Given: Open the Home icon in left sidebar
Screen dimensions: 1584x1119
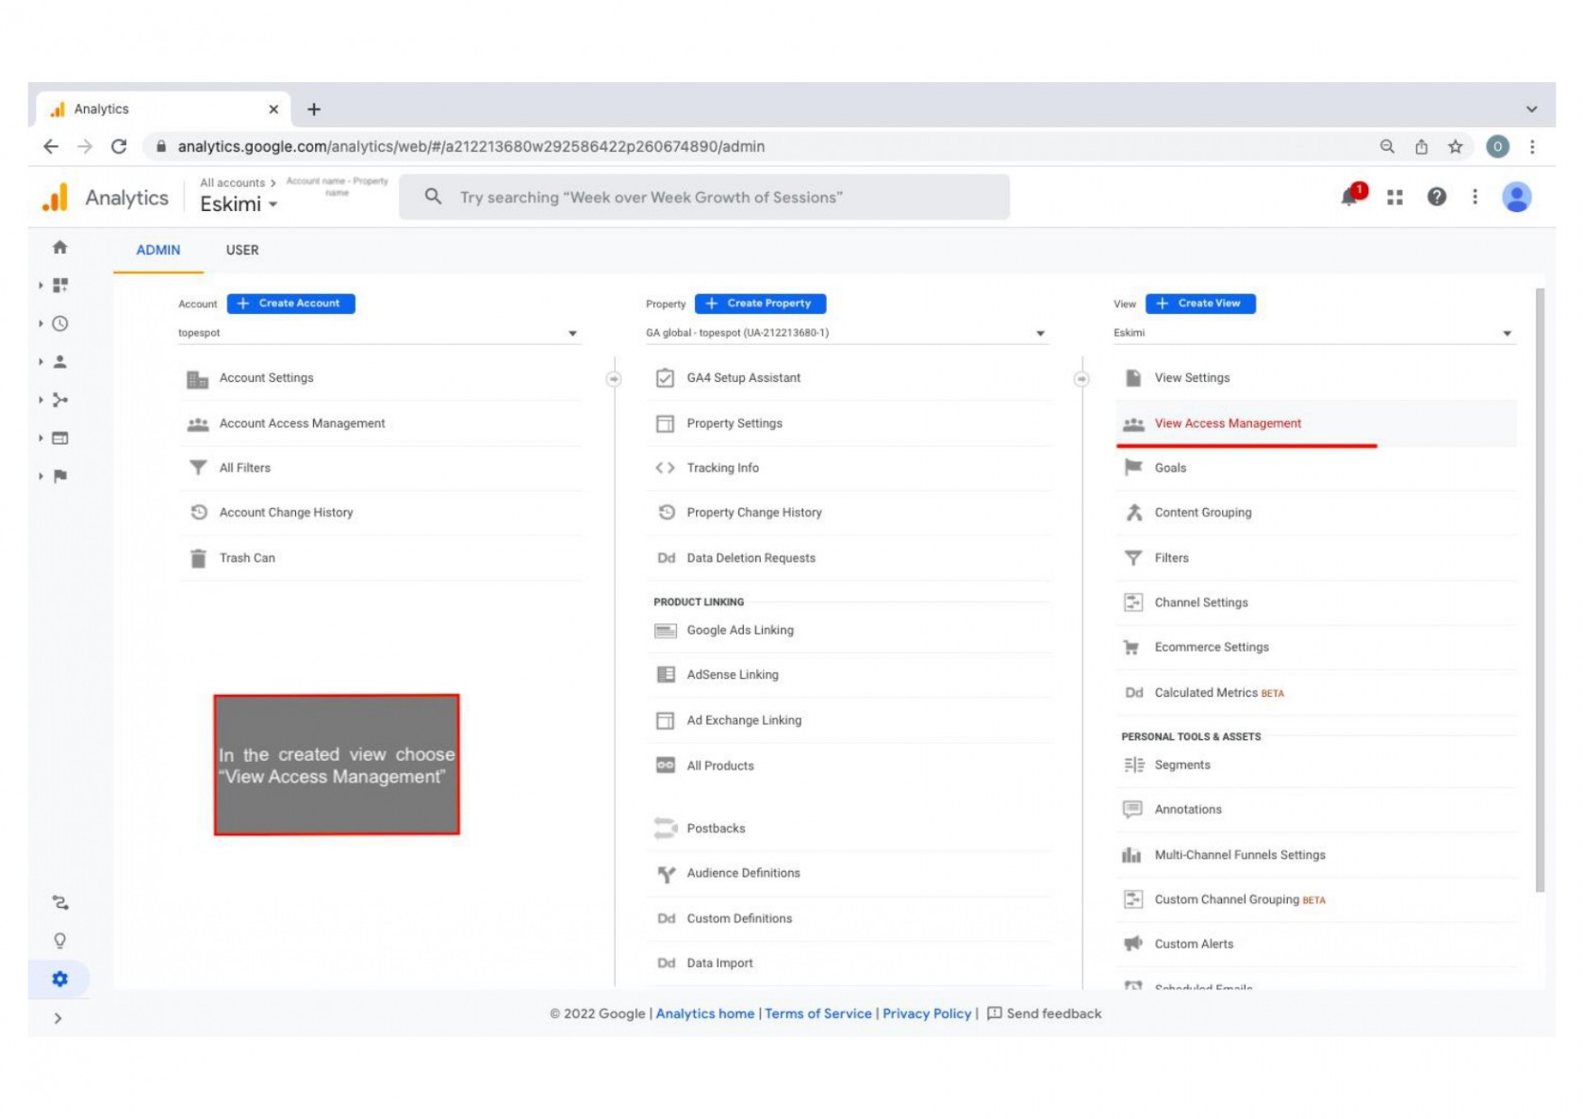Looking at the screenshot, I should [x=59, y=247].
